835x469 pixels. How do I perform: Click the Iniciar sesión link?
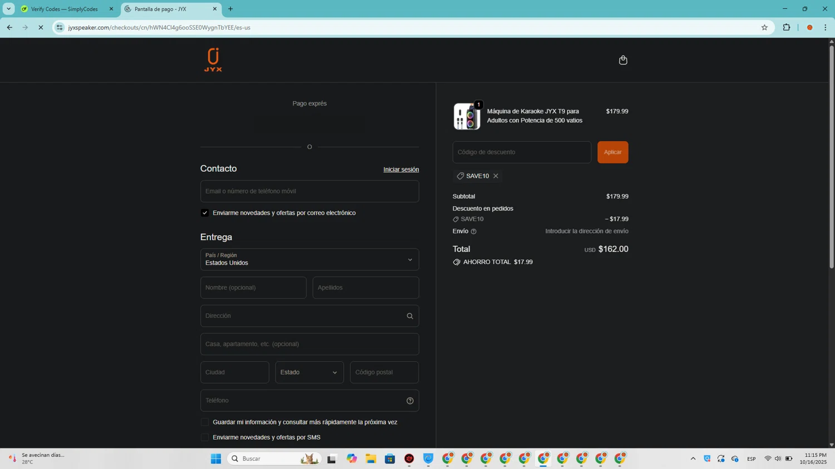(x=401, y=169)
